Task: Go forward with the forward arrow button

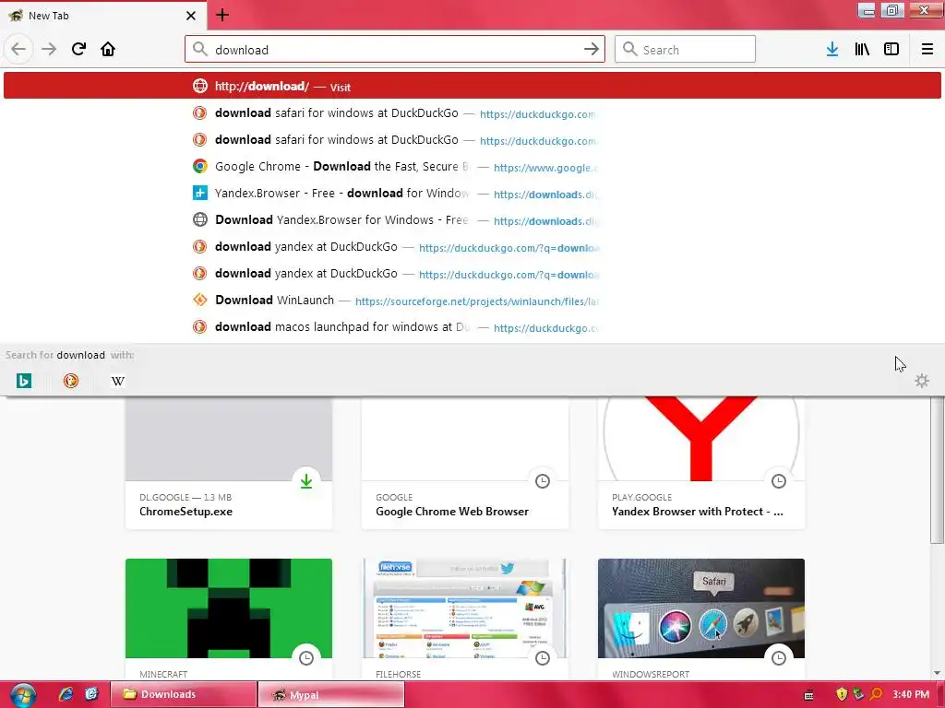Action: (x=49, y=49)
